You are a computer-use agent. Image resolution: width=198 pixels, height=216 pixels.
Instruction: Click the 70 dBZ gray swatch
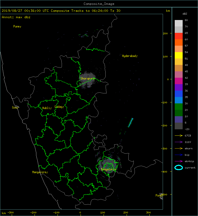[179, 30]
